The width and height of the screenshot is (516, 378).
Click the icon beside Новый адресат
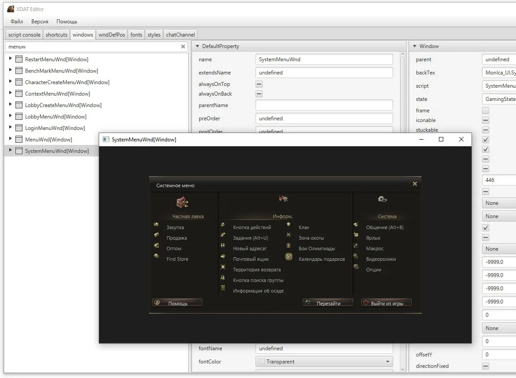223,245
